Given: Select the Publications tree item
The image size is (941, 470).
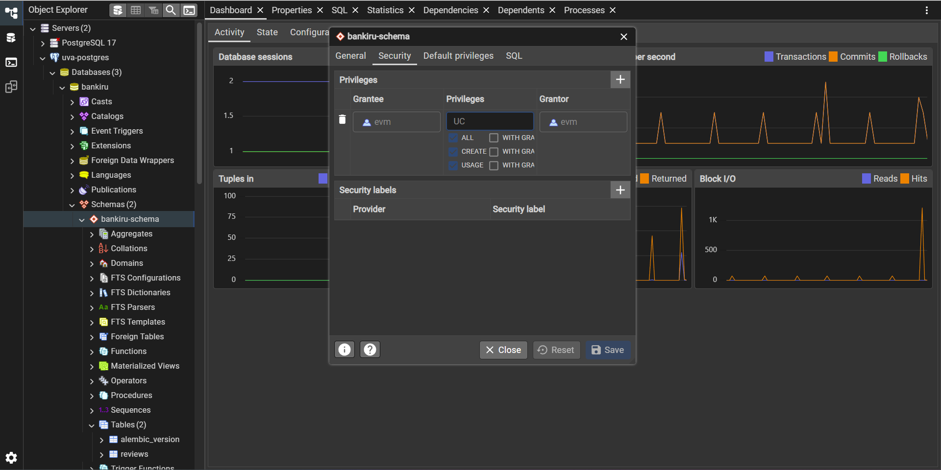Looking at the screenshot, I should point(114,189).
